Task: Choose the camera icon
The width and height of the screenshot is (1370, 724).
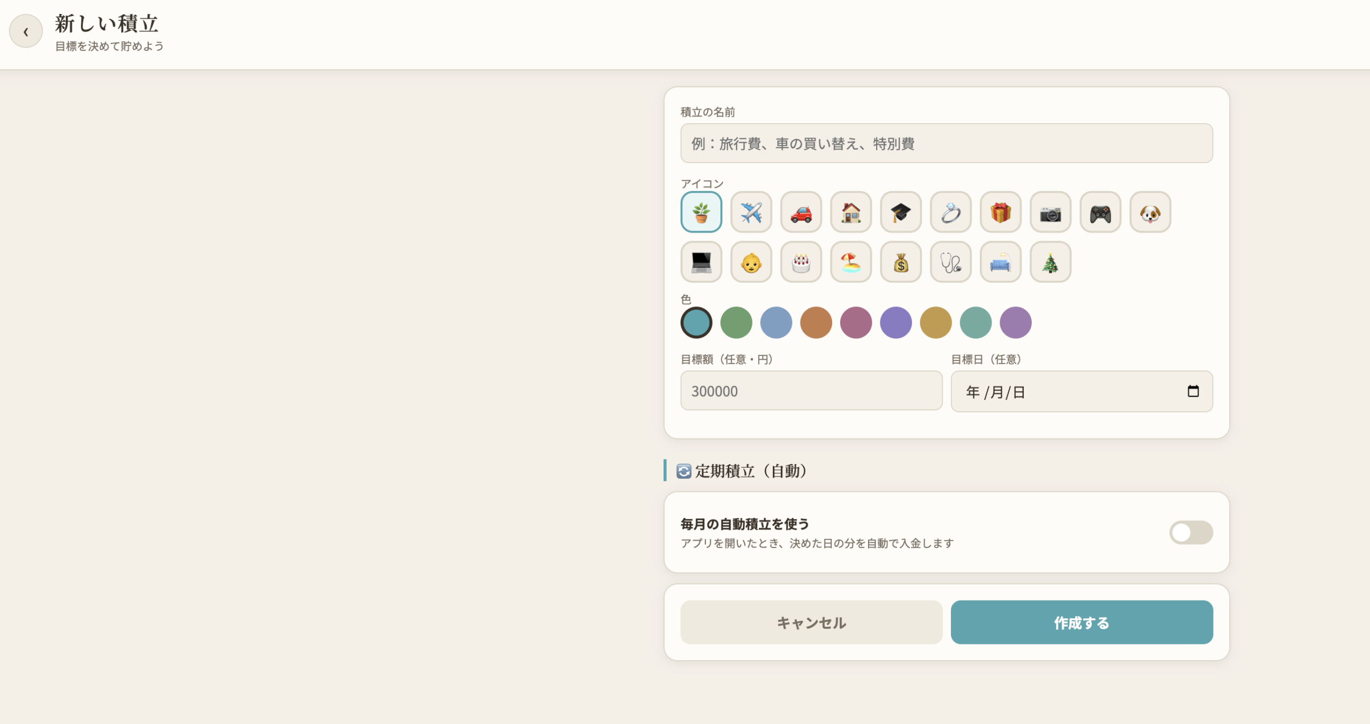Action: tap(1051, 212)
